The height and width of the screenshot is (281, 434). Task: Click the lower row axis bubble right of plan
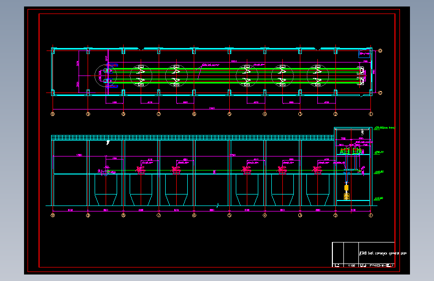(380, 93)
